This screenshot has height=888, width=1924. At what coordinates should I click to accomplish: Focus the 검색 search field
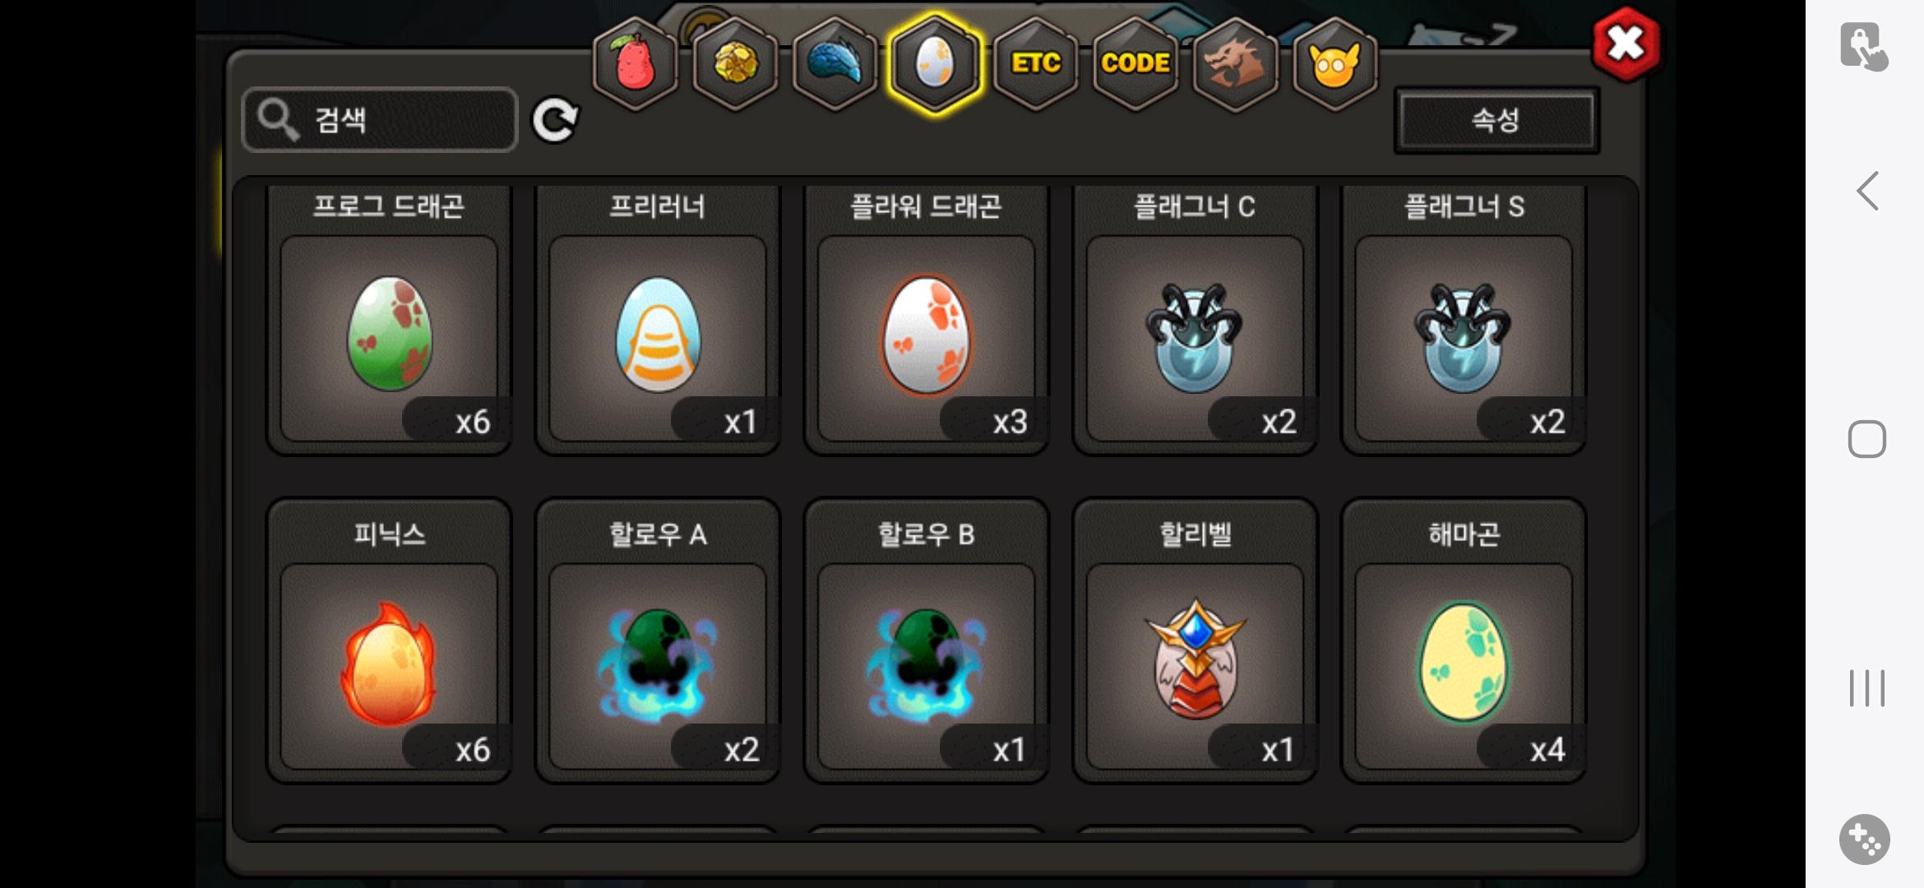point(380,120)
